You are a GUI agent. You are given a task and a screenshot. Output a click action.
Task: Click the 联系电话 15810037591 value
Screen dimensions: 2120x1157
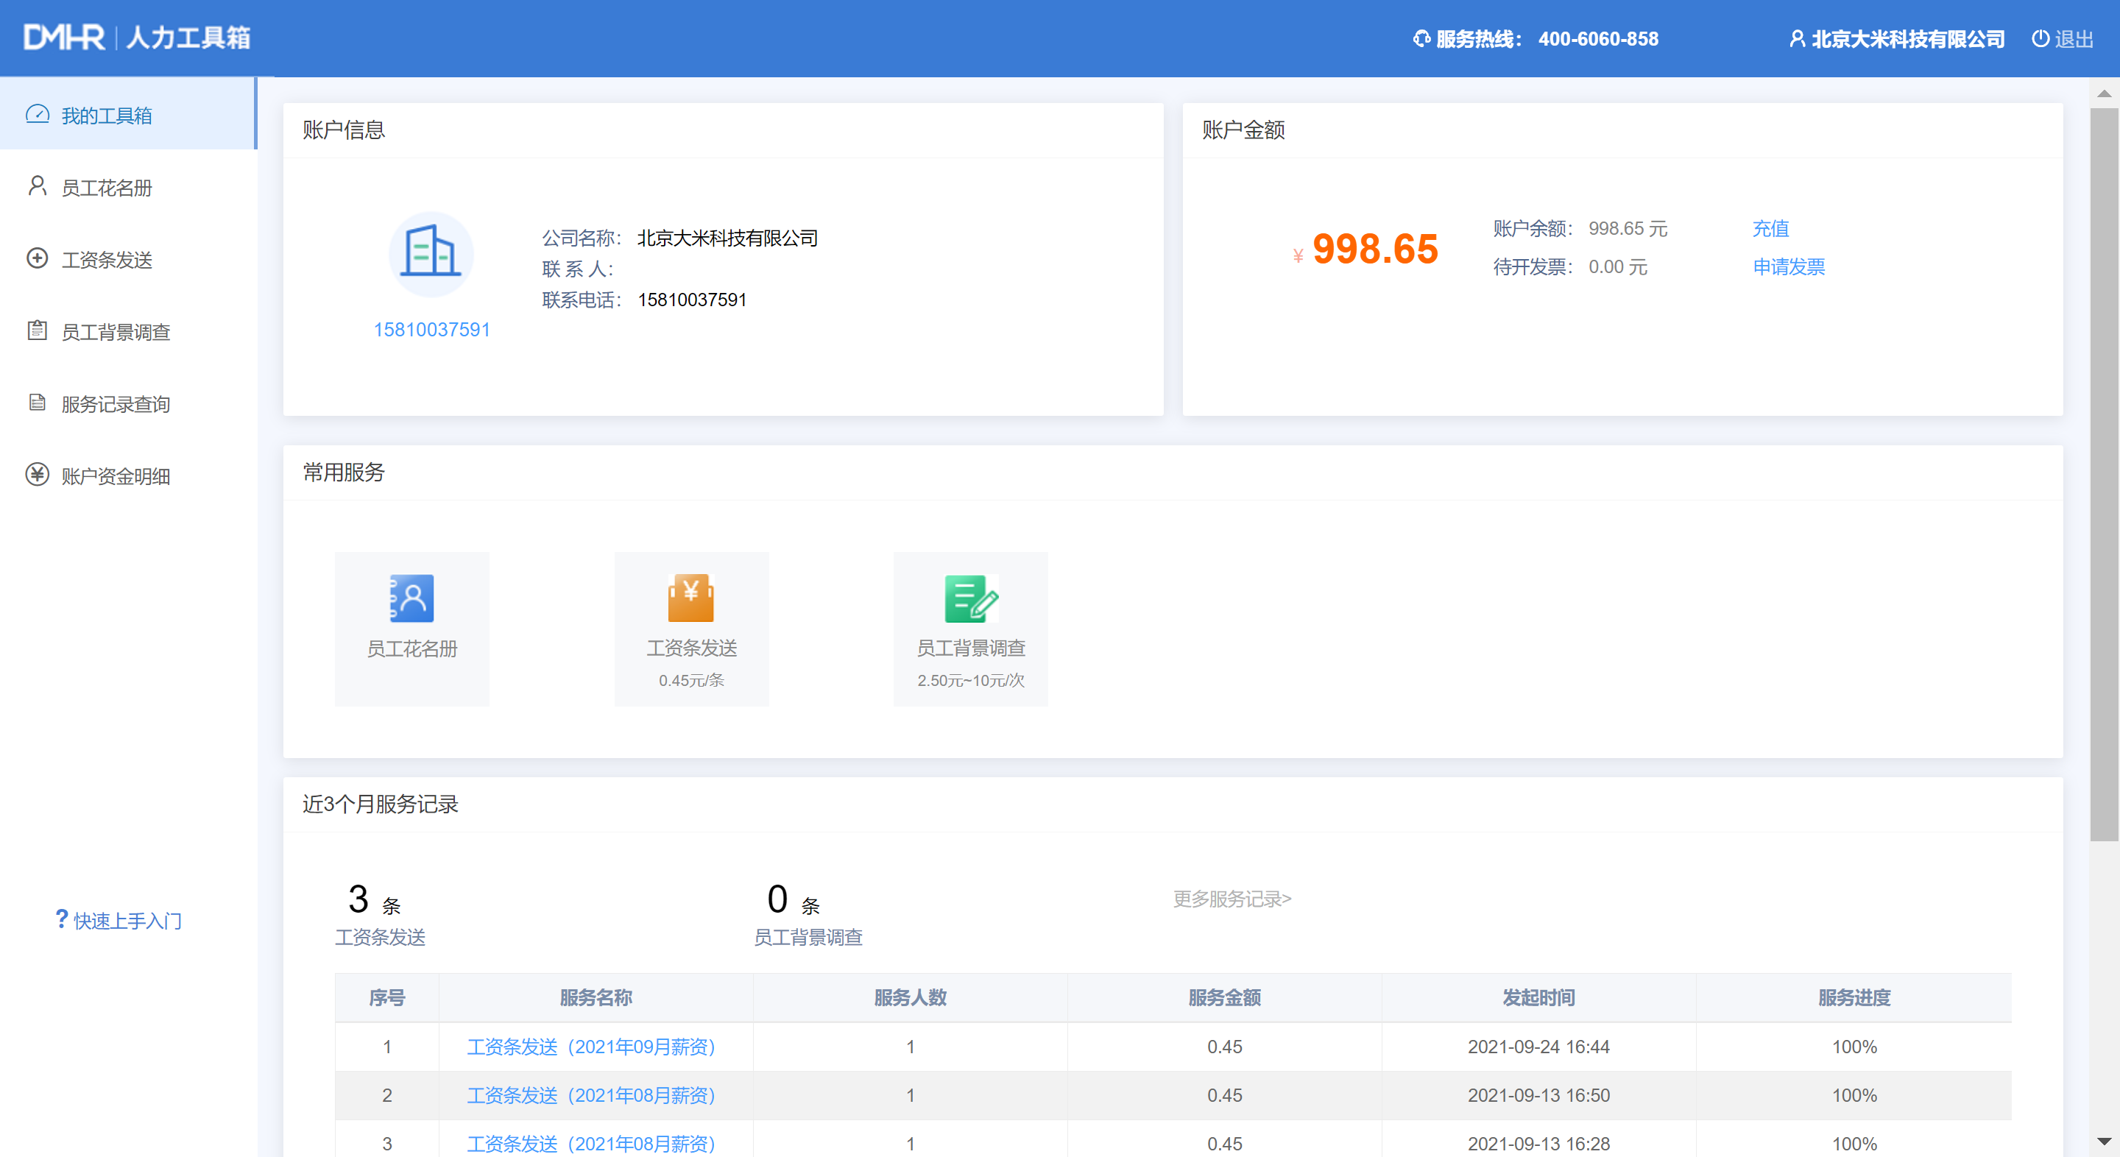click(x=692, y=300)
